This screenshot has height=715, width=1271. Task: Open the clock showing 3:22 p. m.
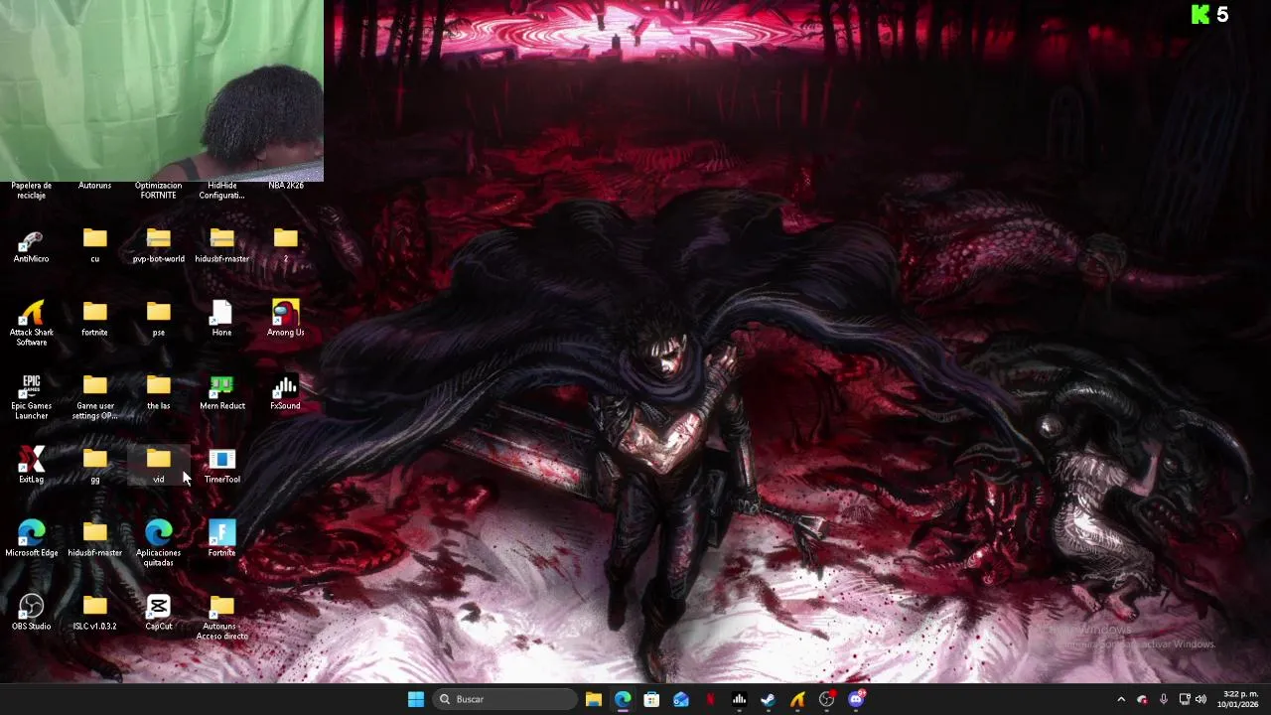(x=1238, y=699)
